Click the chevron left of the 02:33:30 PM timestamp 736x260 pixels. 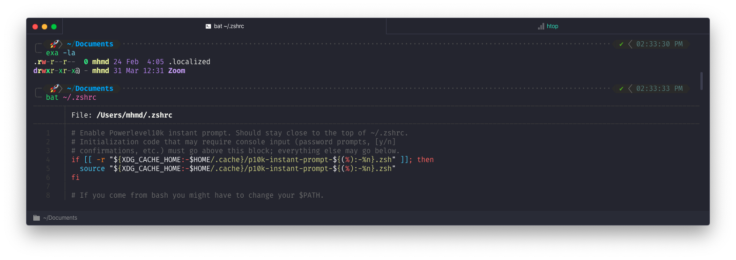[630, 44]
